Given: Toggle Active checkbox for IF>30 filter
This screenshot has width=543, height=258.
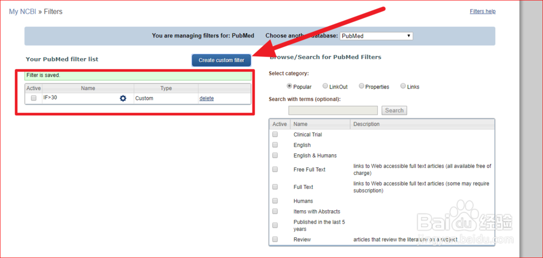Looking at the screenshot, I should (34, 98).
